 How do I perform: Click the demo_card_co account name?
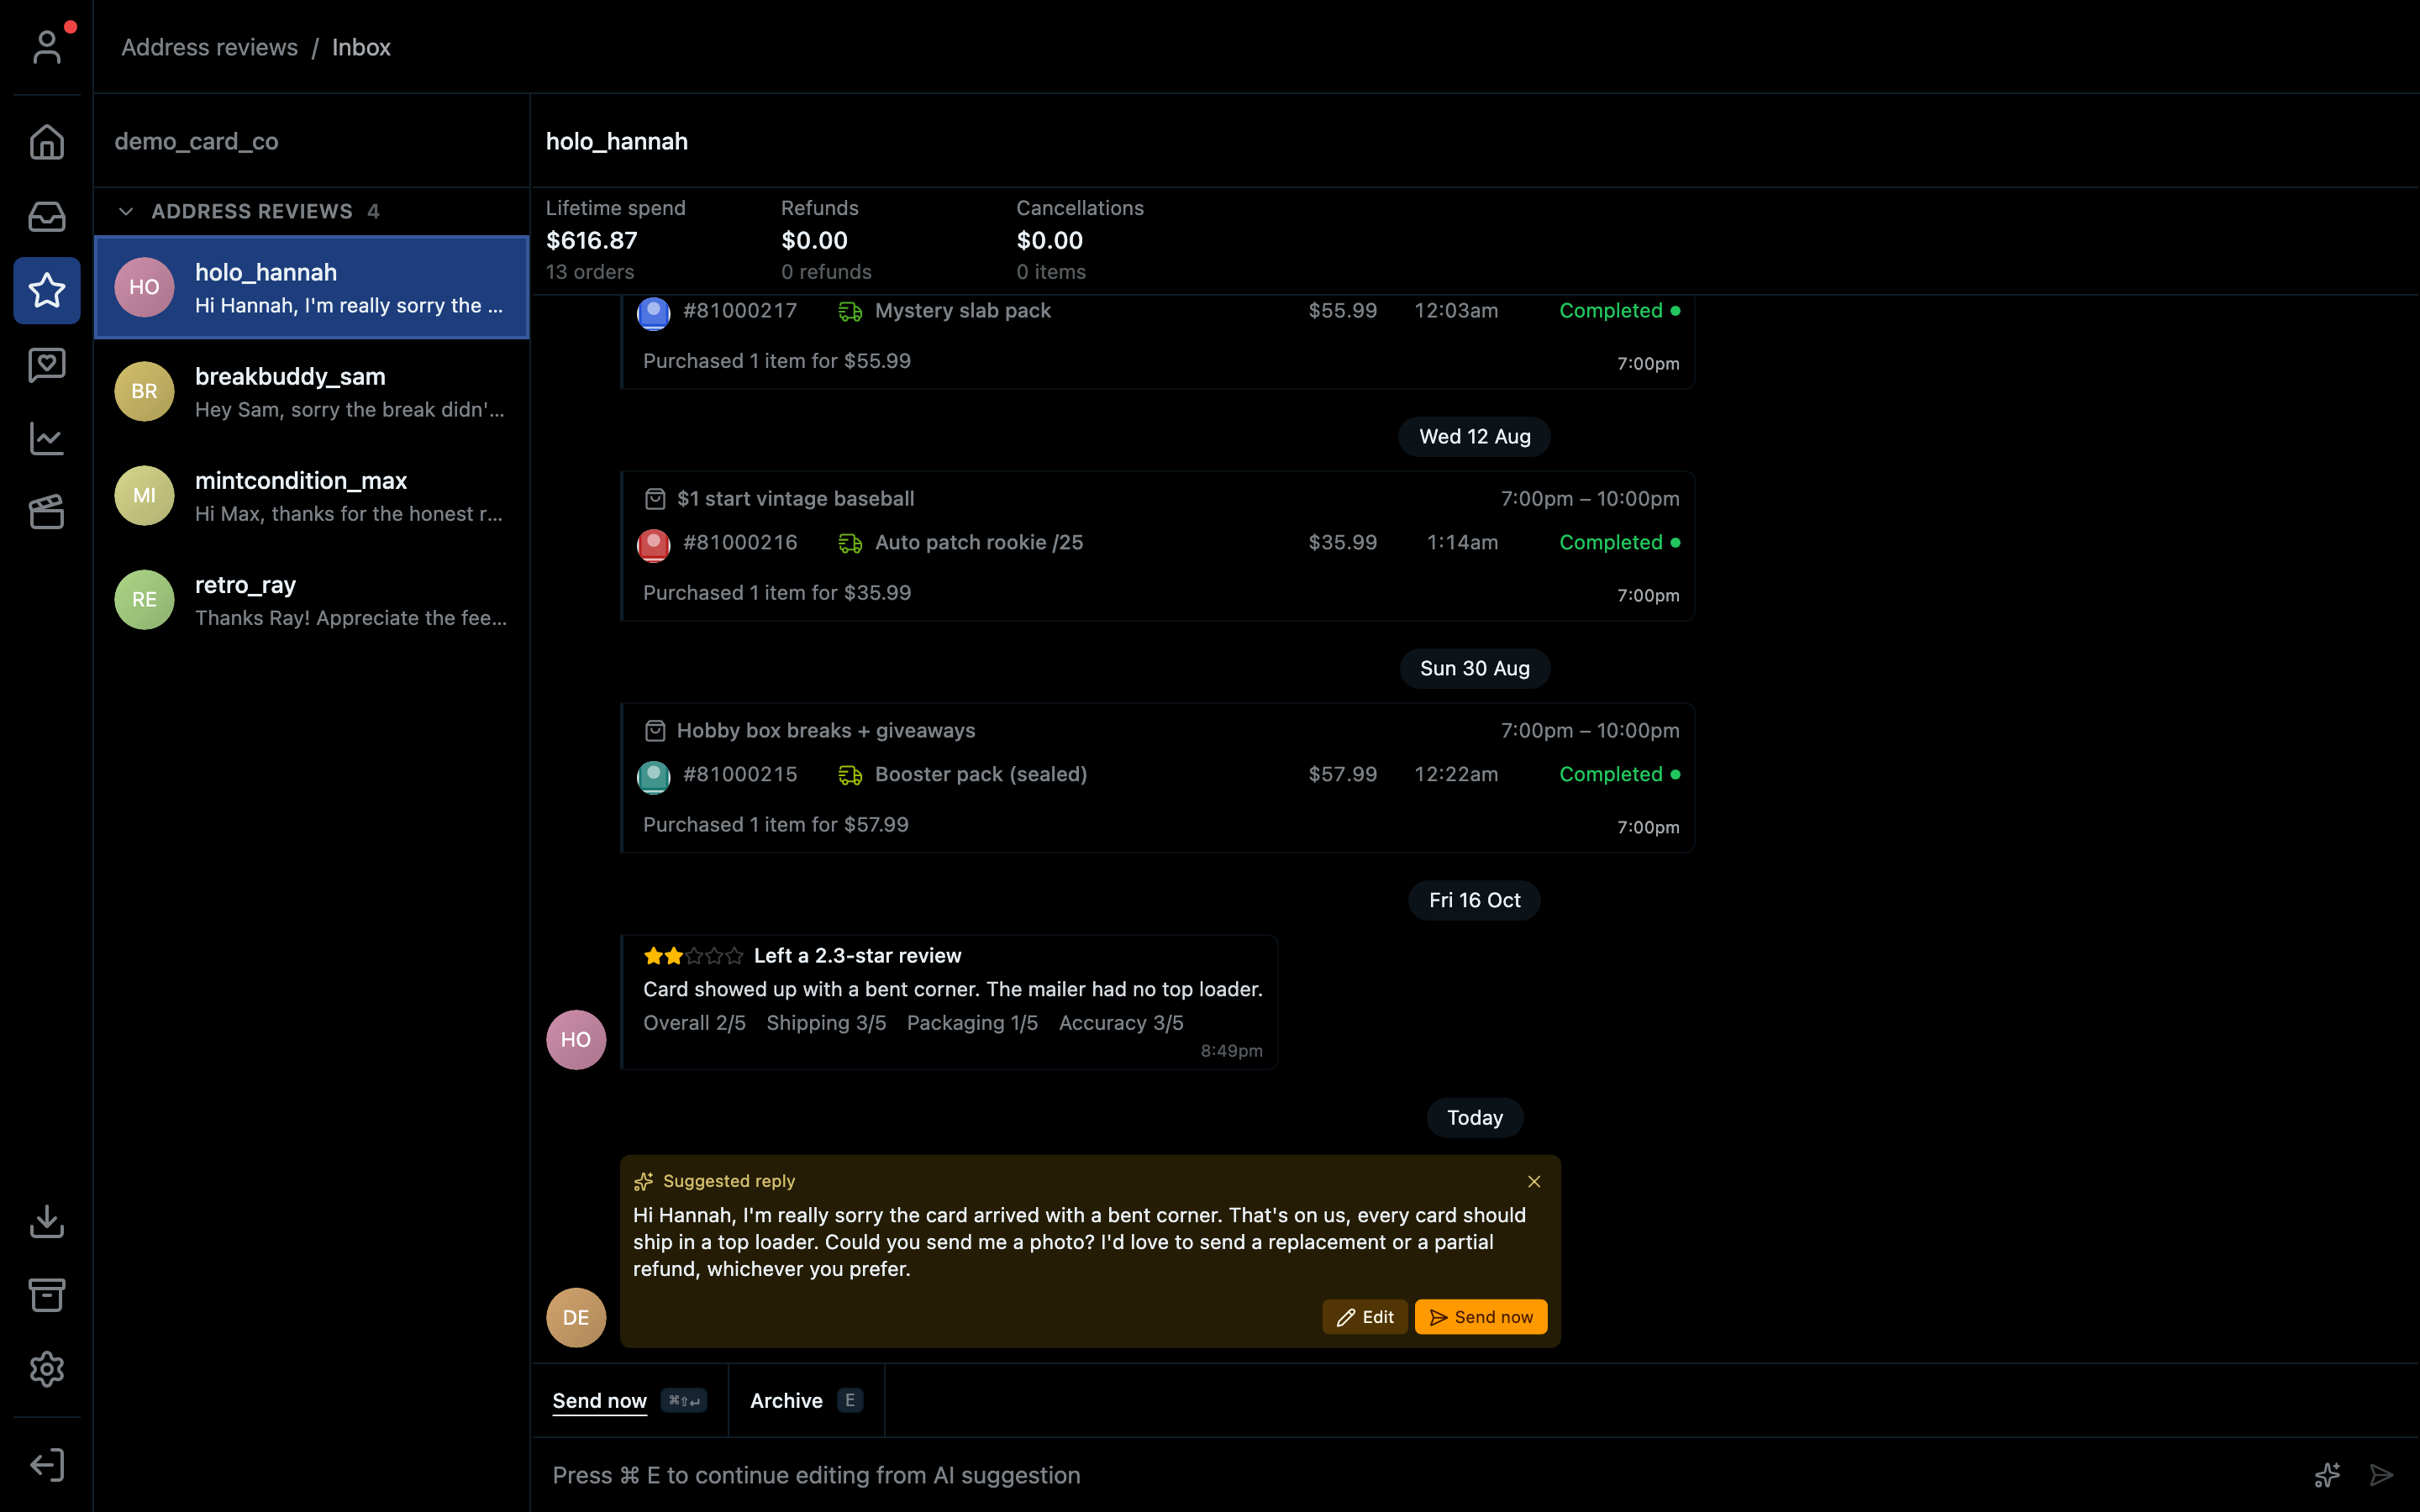tap(196, 141)
